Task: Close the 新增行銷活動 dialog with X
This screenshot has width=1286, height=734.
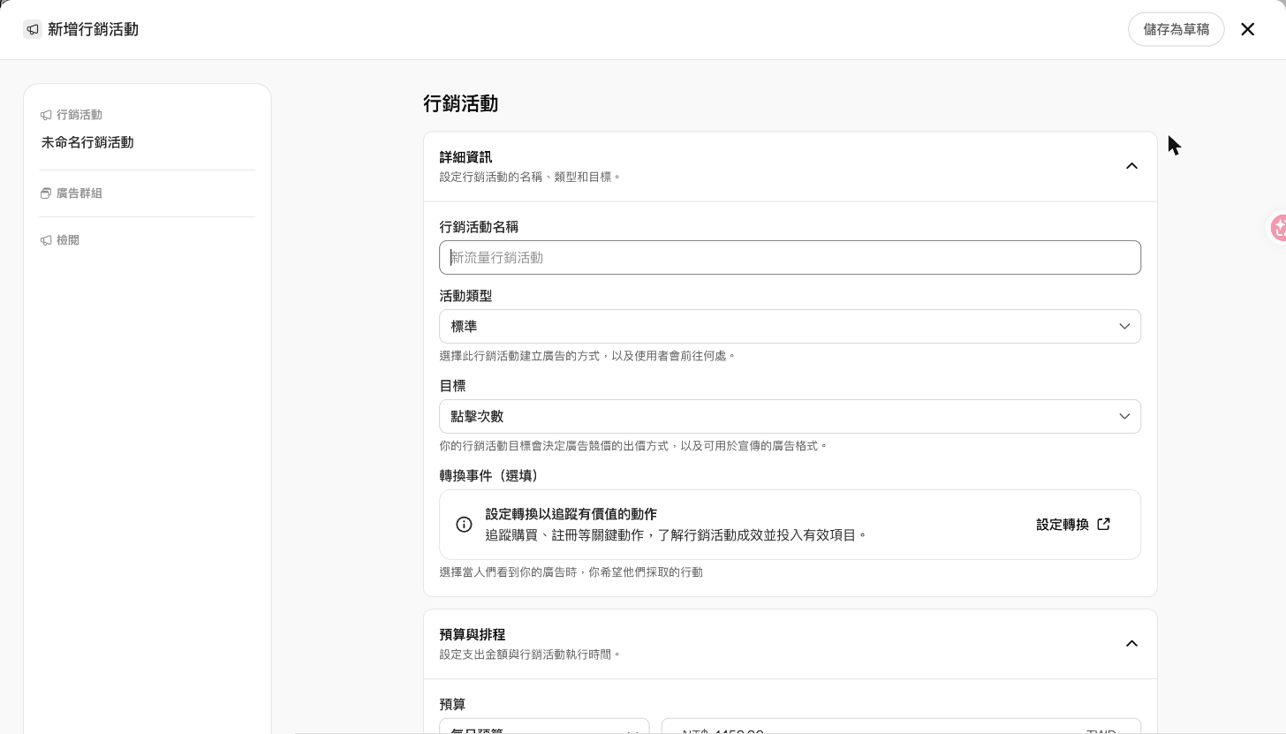Action: tap(1247, 29)
